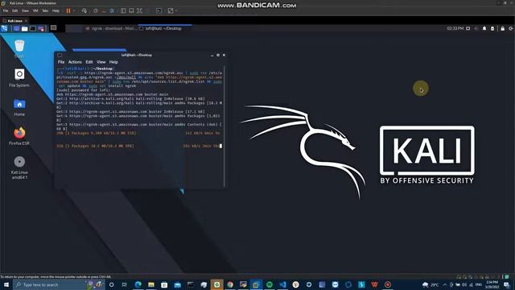Open the Windows taskbar clock and date
Image resolution: width=515 pixels, height=290 pixels.
click(492, 284)
